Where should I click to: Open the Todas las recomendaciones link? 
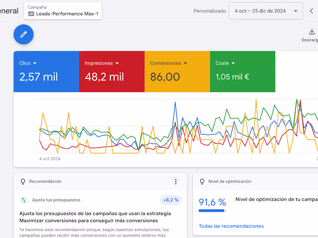[231, 226]
